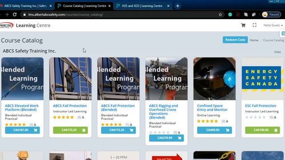This screenshot has width=285, height=160.
Task: Click Learning Centre header title
Action: tap(33, 25)
